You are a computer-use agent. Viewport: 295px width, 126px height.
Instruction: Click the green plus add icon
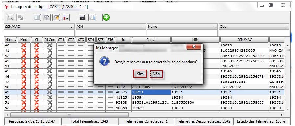106,17
